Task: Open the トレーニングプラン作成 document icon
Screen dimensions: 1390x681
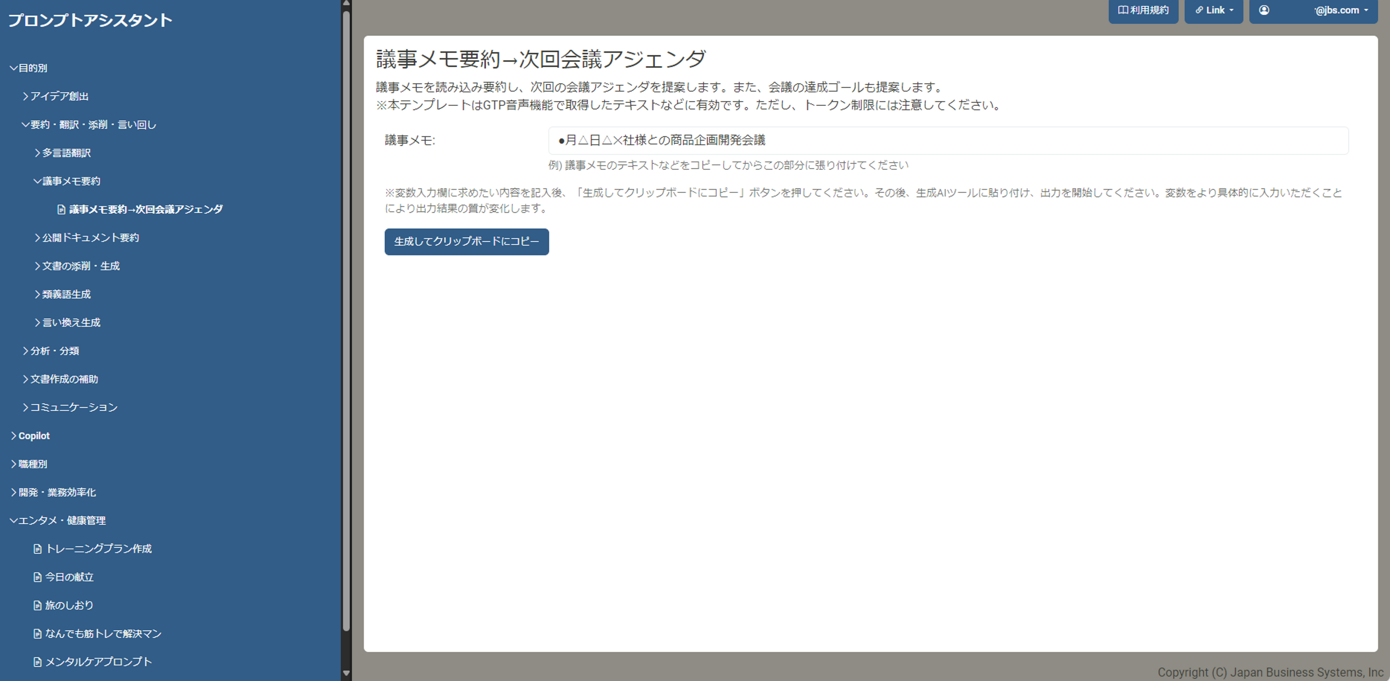Action: pos(37,549)
